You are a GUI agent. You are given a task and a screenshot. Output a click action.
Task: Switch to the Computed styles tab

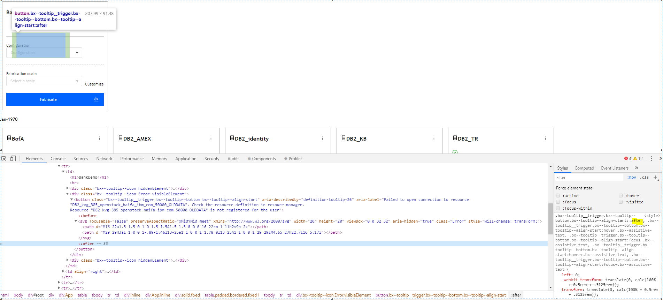(584, 168)
